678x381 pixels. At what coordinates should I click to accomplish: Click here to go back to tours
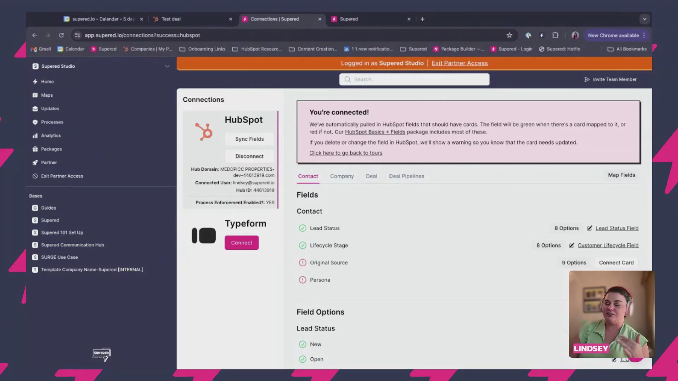346,153
